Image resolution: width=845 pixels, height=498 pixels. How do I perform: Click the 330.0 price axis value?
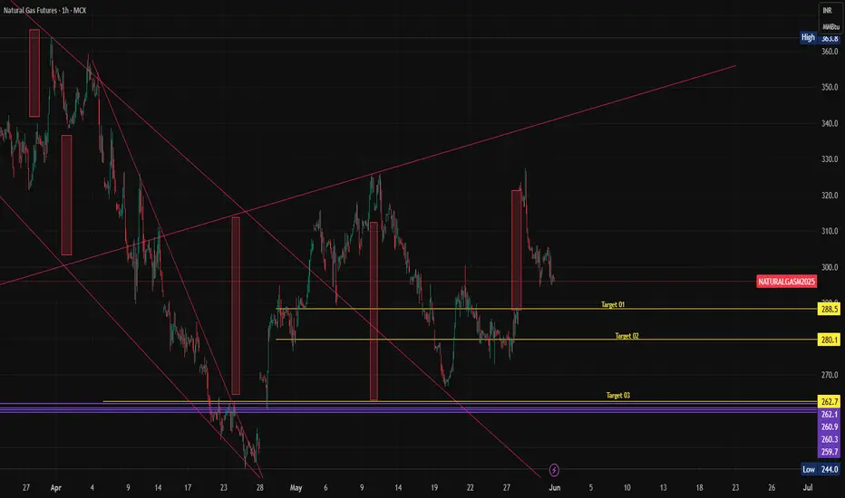(x=830, y=159)
